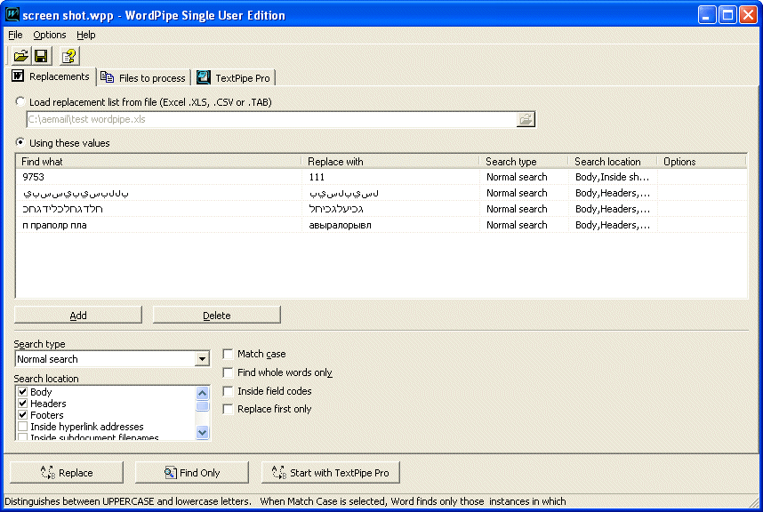Switch to the TextPipe Pro tab
This screenshot has height=512, width=763.
tap(234, 78)
